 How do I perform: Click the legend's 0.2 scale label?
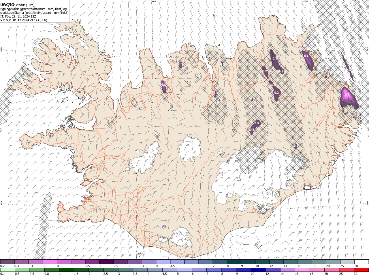click(x=2, y=266)
